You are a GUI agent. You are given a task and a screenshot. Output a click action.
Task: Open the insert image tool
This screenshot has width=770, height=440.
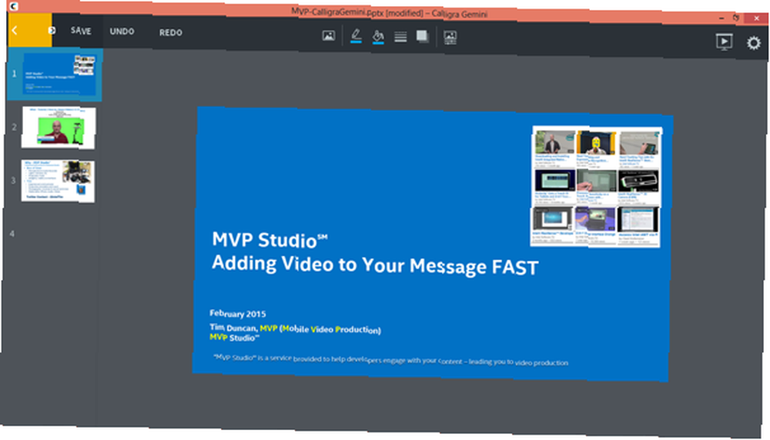pos(329,35)
